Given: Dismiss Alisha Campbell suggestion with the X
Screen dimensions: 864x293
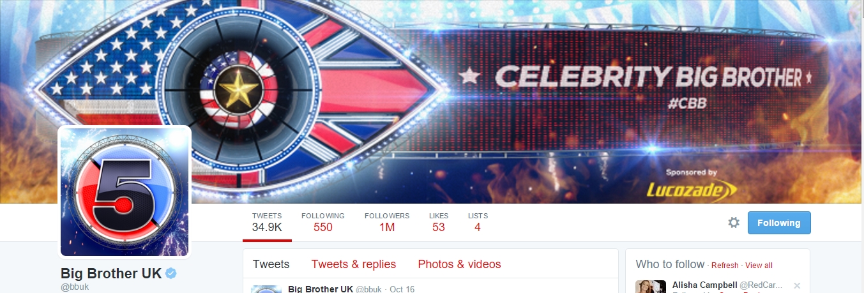Looking at the screenshot, I should [796, 285].
